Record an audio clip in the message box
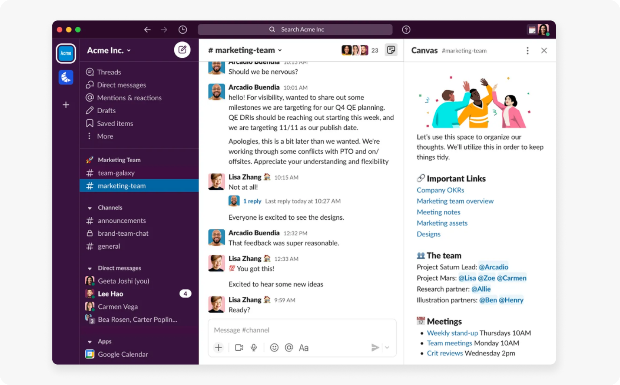 point(254,347)
